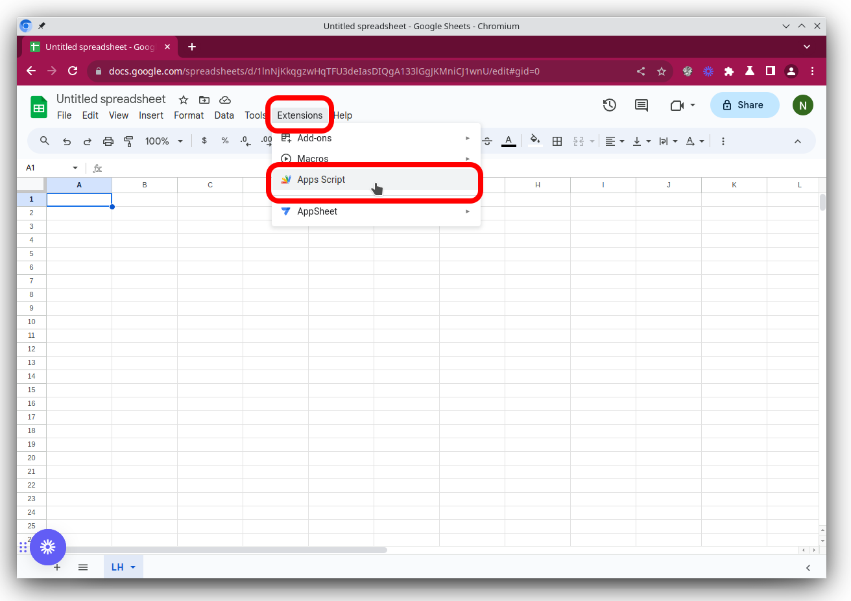Open the Help menu
Viewport: 851px width, 601px height.
coord(343,115)
